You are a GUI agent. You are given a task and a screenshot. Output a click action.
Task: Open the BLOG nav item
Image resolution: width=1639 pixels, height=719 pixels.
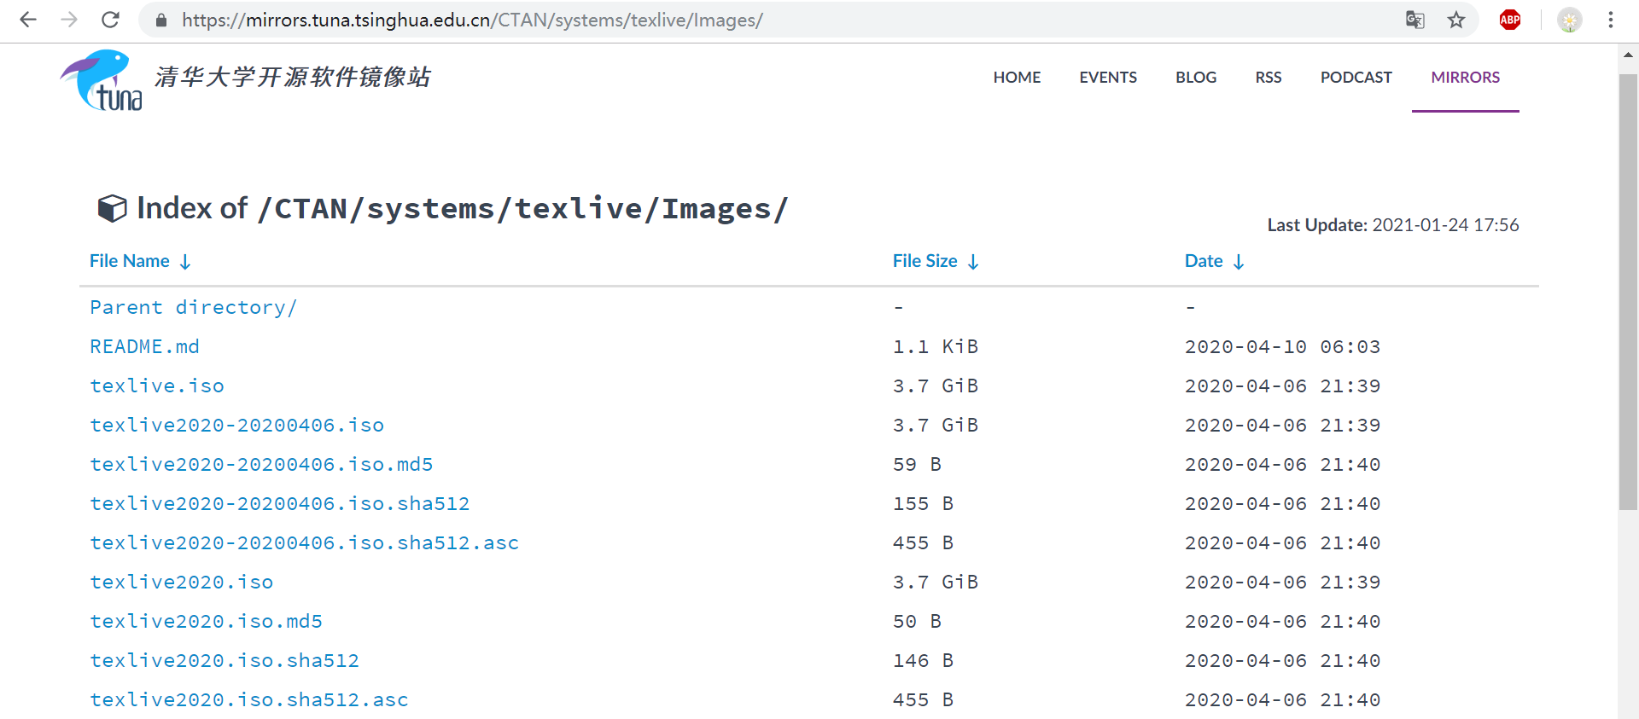(x=1196, y=78)
